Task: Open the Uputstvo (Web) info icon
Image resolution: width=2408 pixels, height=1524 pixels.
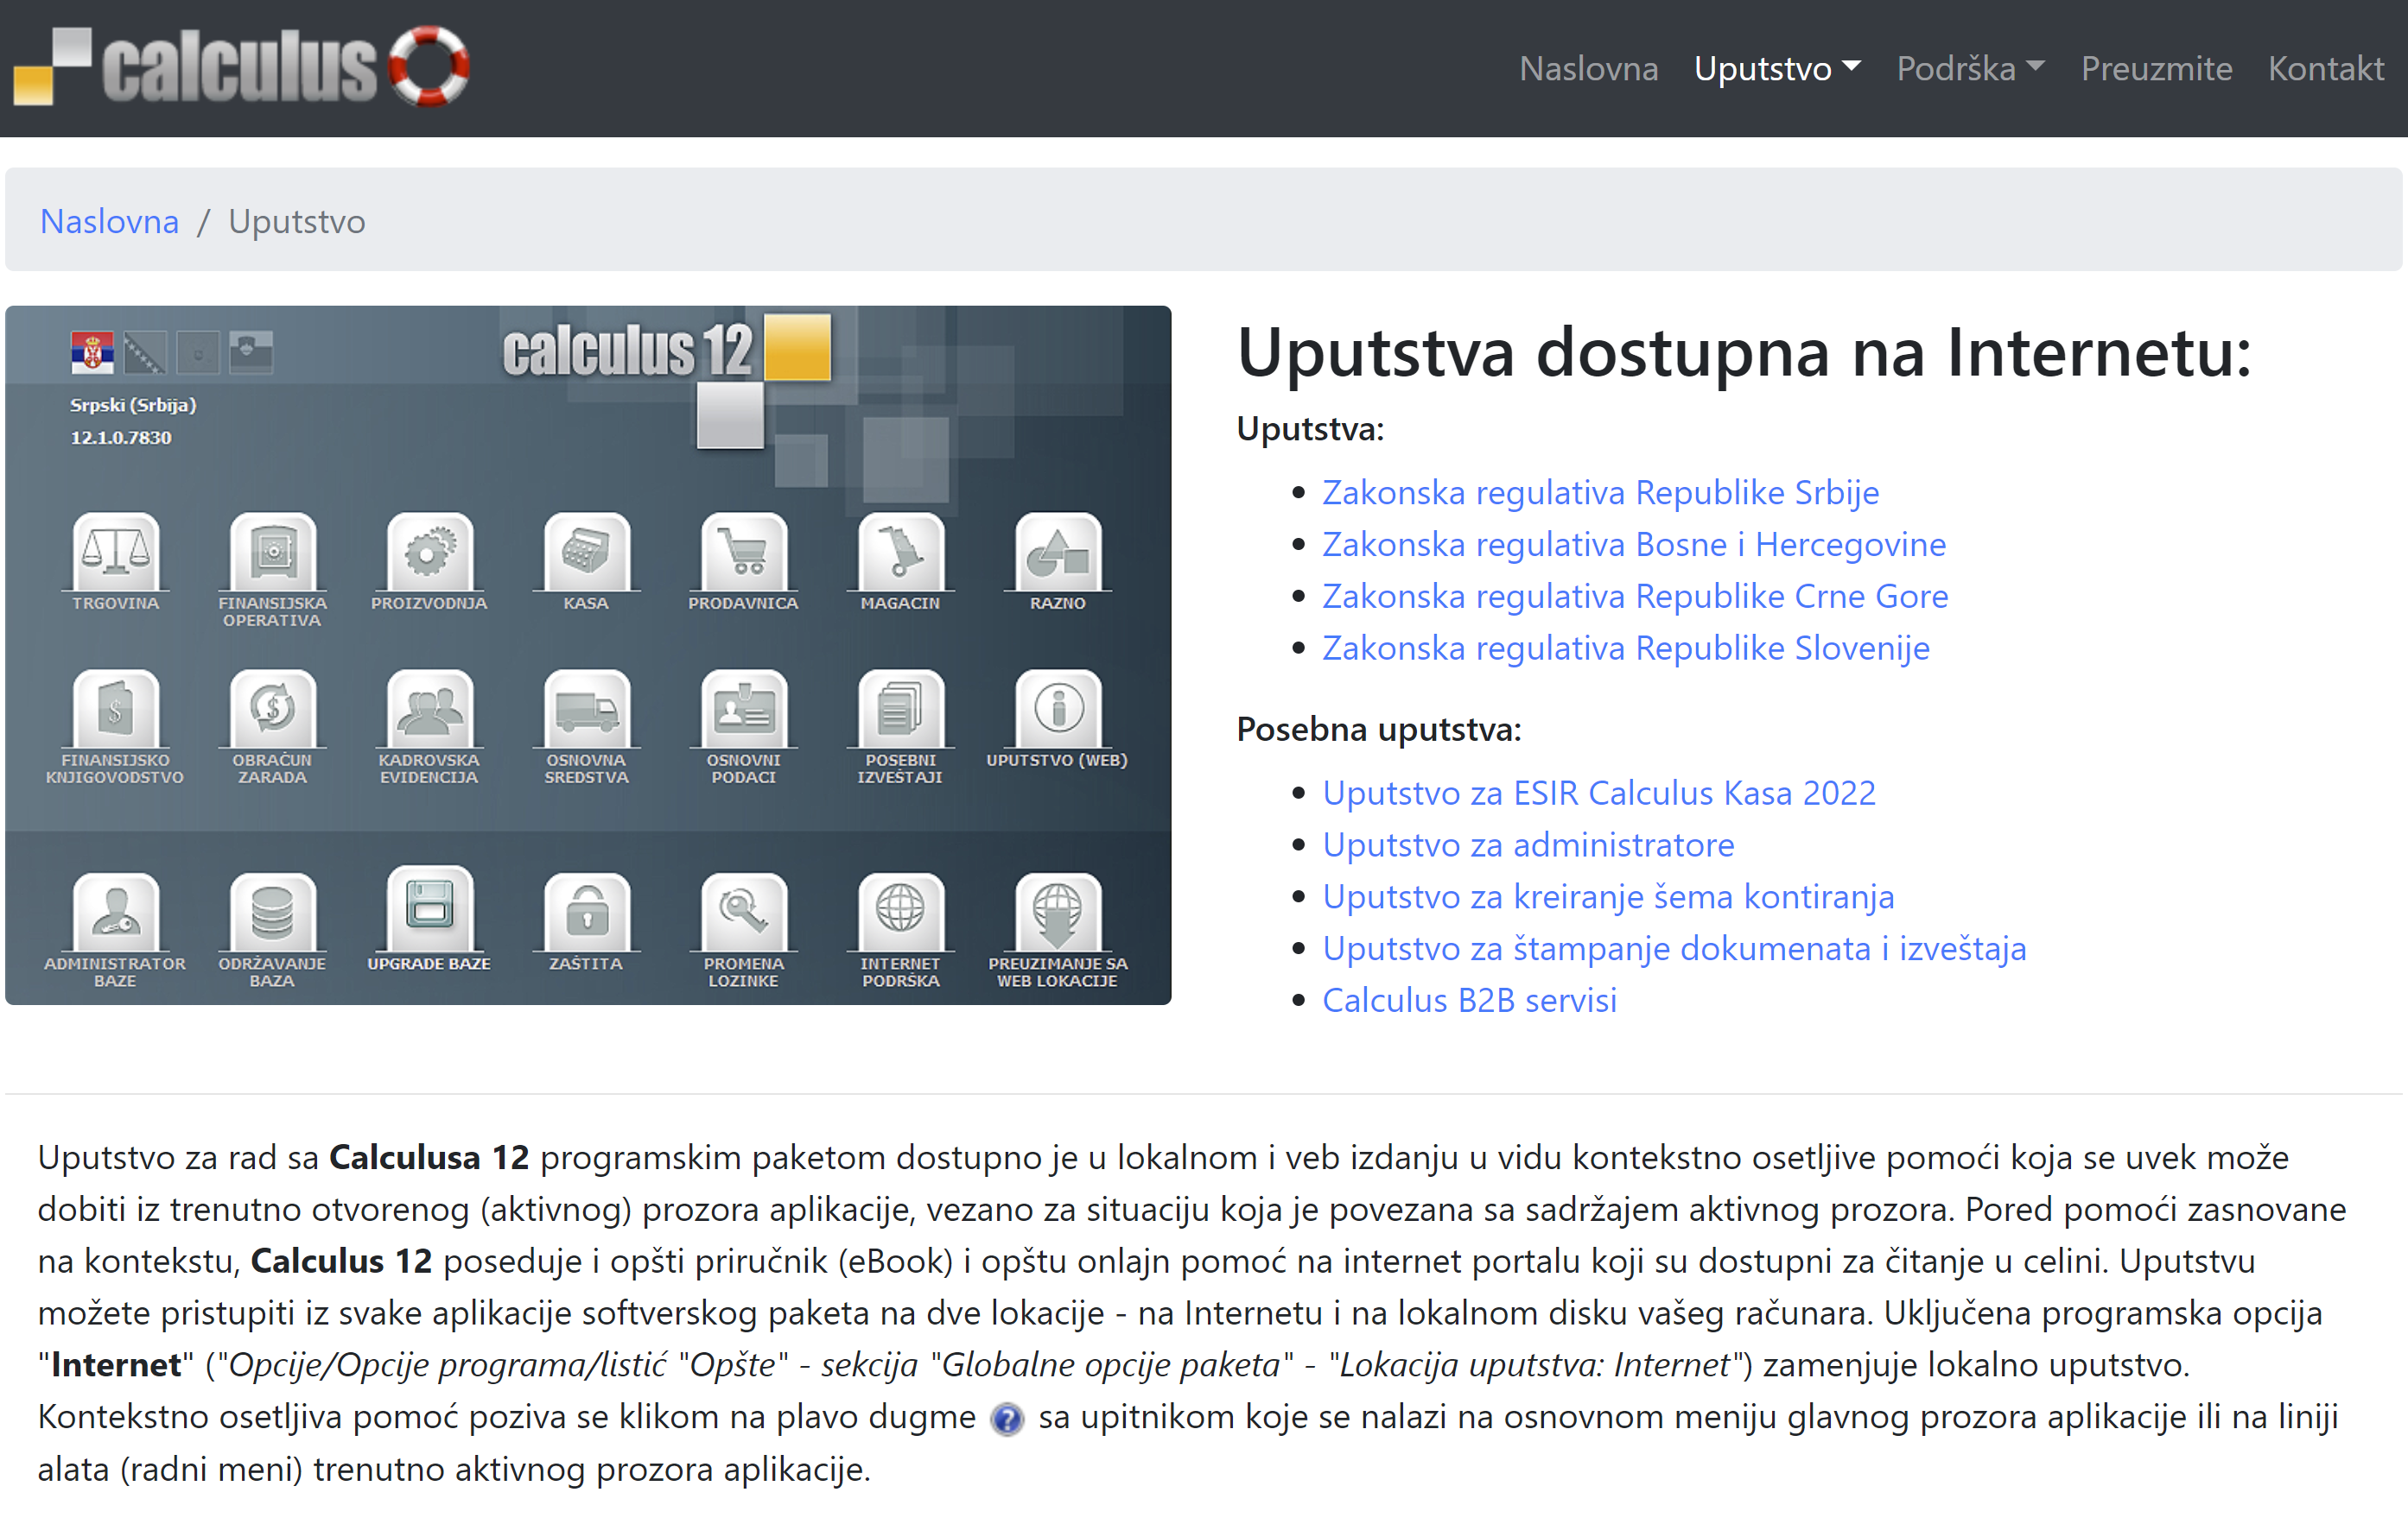Action: (1057, 710)
